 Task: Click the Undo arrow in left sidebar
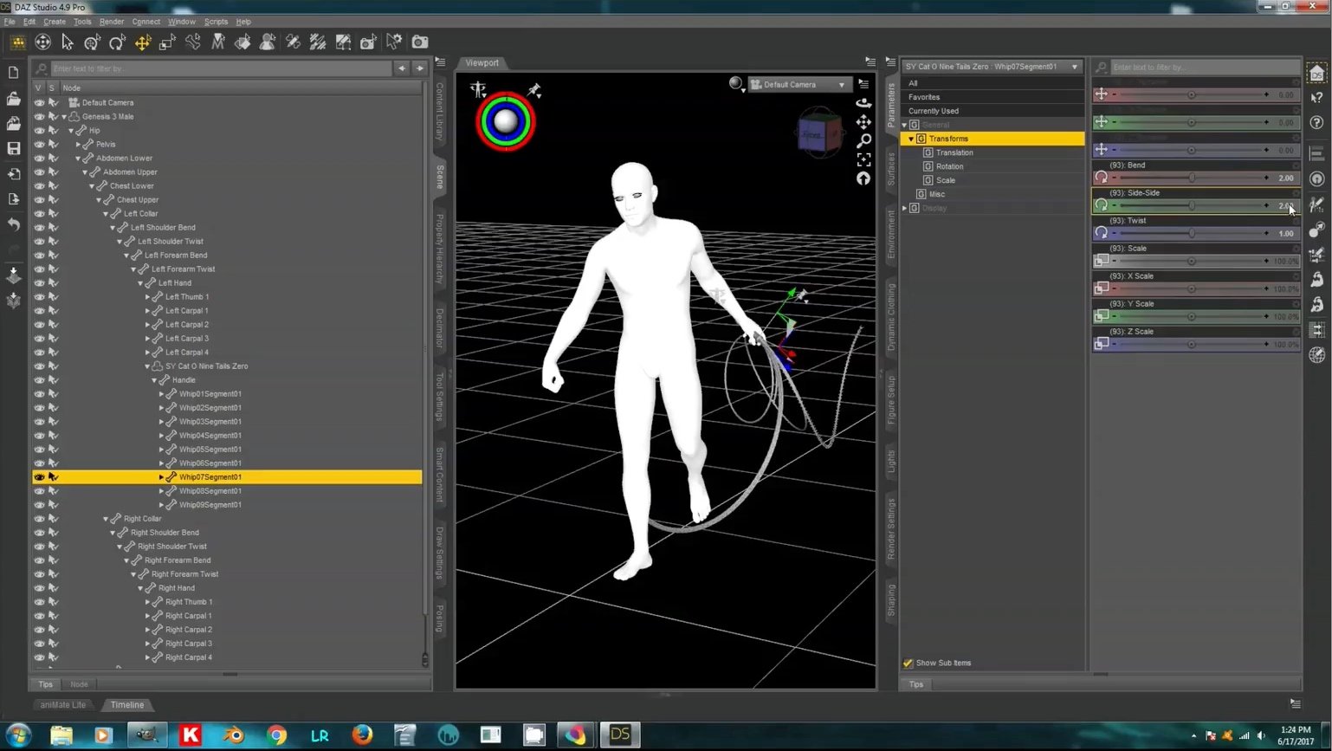coord(14,224)
